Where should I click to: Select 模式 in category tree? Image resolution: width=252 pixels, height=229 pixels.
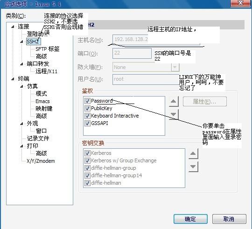click(42, 94)
